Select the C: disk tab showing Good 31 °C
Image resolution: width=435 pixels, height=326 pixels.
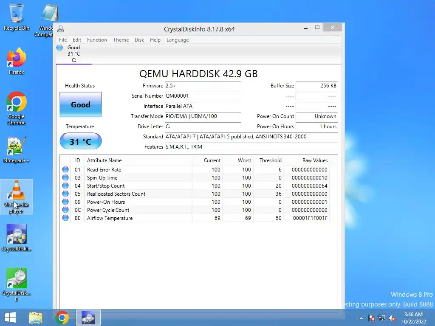[74, 54]
